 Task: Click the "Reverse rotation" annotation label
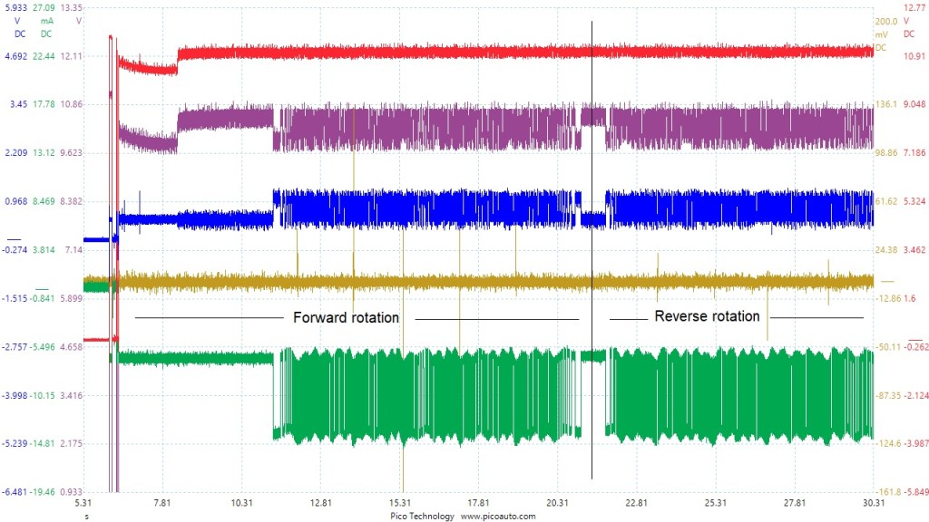[707, 316]
